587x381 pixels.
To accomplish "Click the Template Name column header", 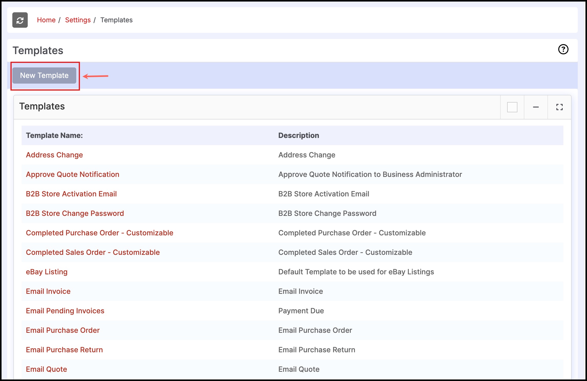I will [54, 135].
